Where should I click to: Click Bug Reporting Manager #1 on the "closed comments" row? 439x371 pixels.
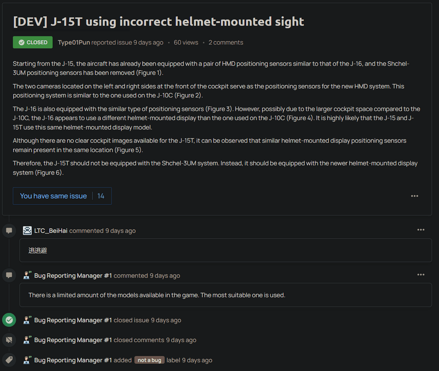[x=73, y=340]
